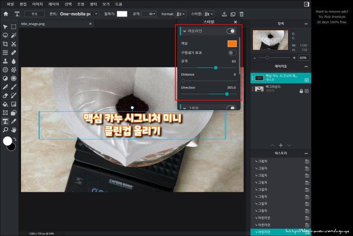The image size is (353, 236).
Task: Click the white 칠하기 fill swatch
Action: [x=122, y=14]
